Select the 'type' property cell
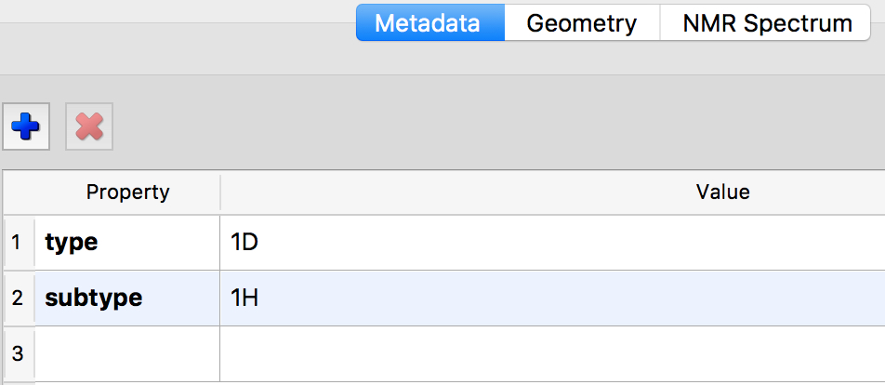Screen dimensions: 885x385 (127, 243)
